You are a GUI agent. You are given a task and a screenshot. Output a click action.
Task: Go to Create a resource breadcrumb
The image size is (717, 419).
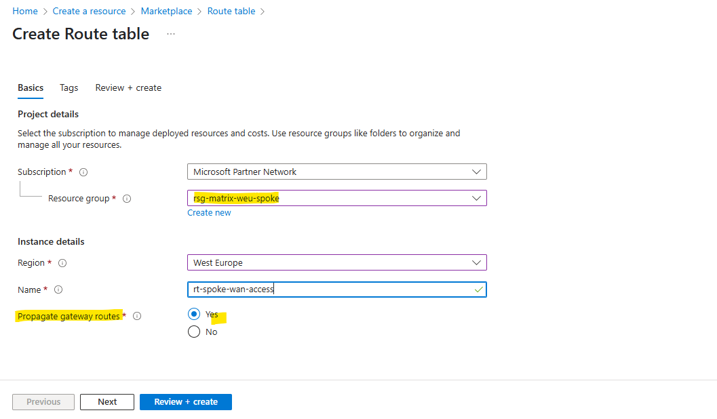89,11
